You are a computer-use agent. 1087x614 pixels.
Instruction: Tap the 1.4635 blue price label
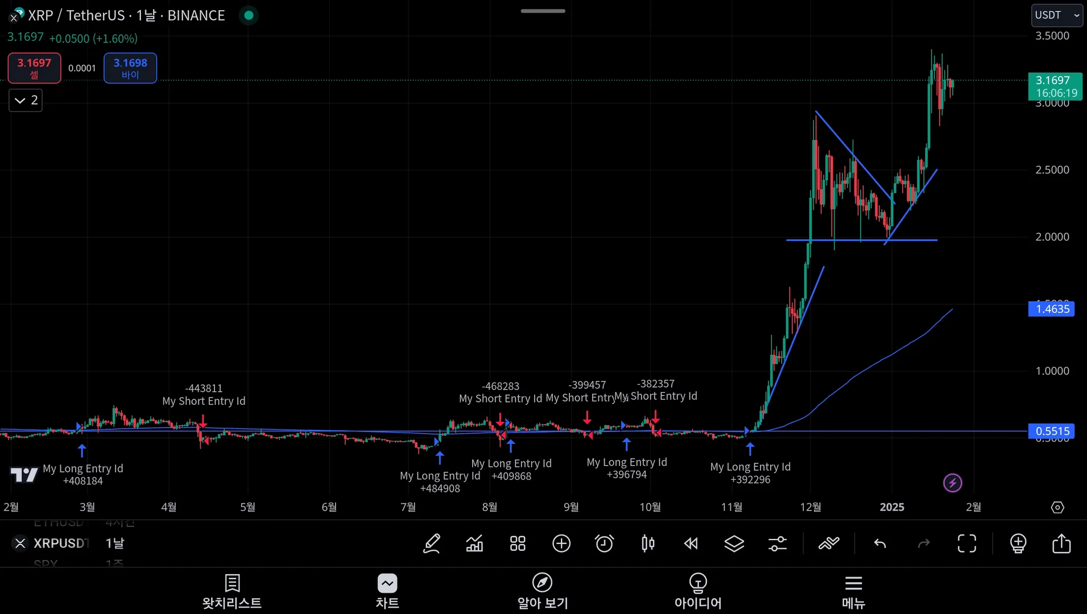point(1052,309)
